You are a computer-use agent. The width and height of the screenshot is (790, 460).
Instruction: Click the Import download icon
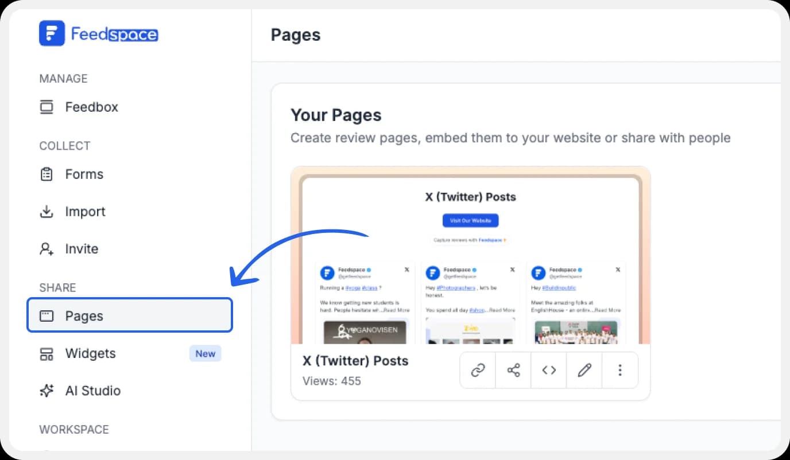[46, 211]
